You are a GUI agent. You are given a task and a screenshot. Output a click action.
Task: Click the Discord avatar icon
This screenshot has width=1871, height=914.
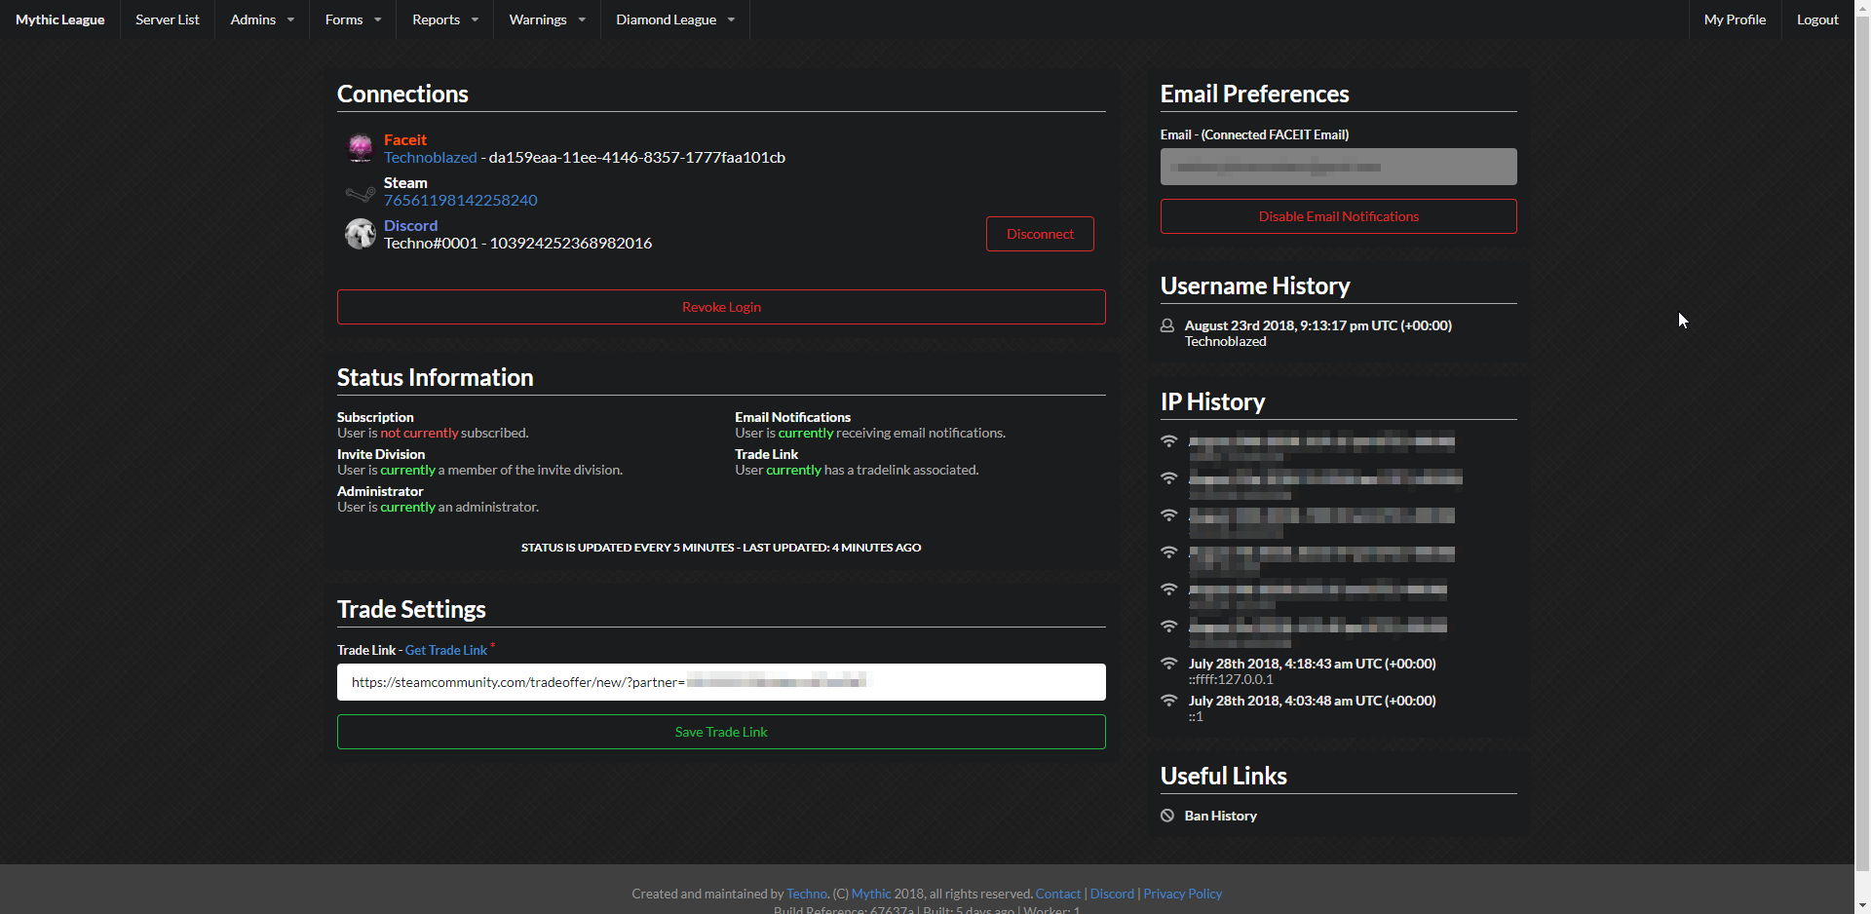360,234
